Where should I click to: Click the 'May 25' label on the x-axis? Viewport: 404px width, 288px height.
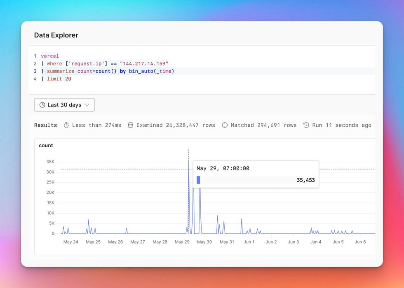[93, 242]
